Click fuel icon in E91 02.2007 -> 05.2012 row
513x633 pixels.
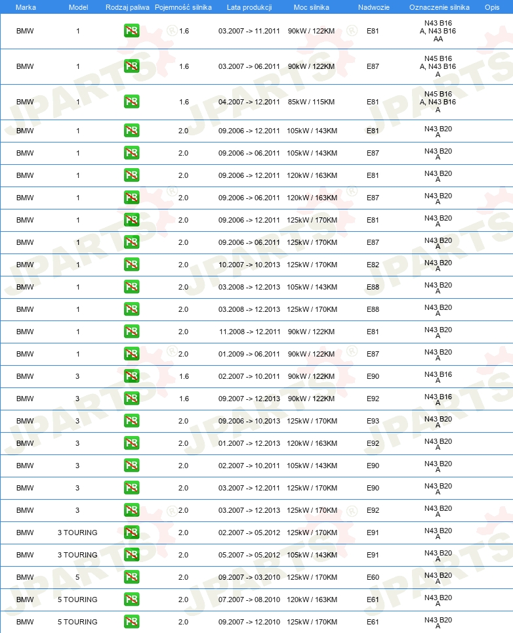[x=131, y=533]
